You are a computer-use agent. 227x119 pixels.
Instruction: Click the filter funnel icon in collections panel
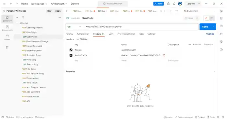23,17
